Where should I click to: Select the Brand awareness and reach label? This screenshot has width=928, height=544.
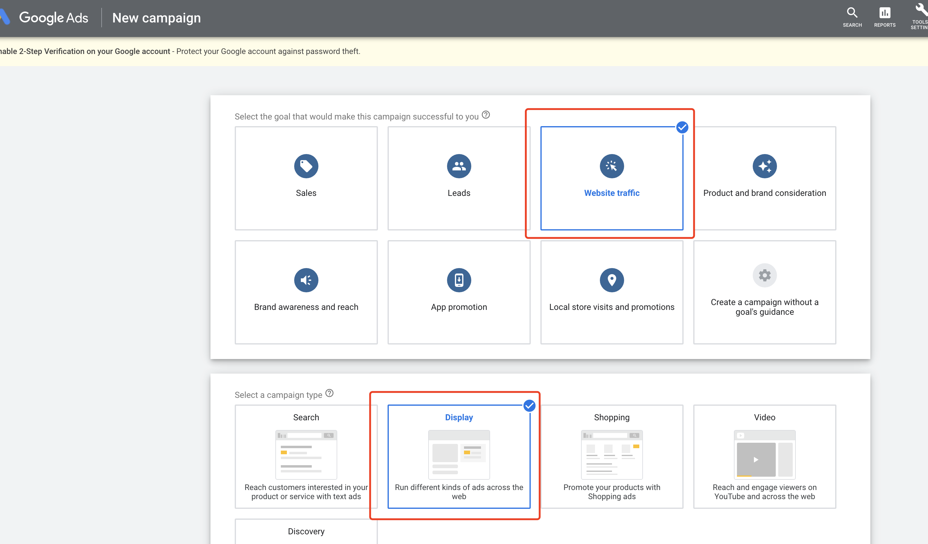(x=306, y=307)
